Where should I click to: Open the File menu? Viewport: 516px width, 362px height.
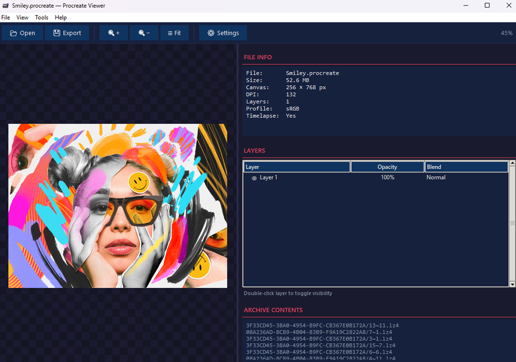coord(6,17)
